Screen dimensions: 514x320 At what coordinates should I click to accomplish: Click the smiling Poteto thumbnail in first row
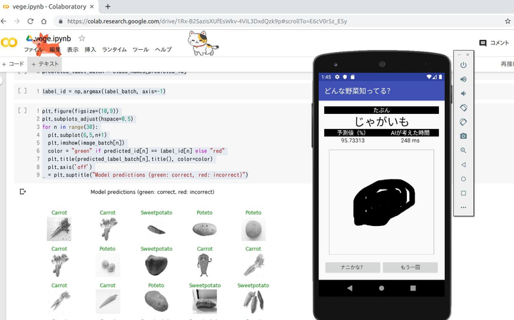pyautogui.click(x=205, y=229)
